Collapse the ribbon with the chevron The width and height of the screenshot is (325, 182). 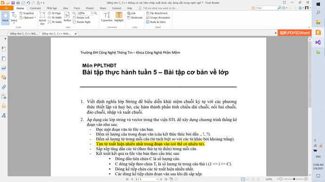[309, 27]
